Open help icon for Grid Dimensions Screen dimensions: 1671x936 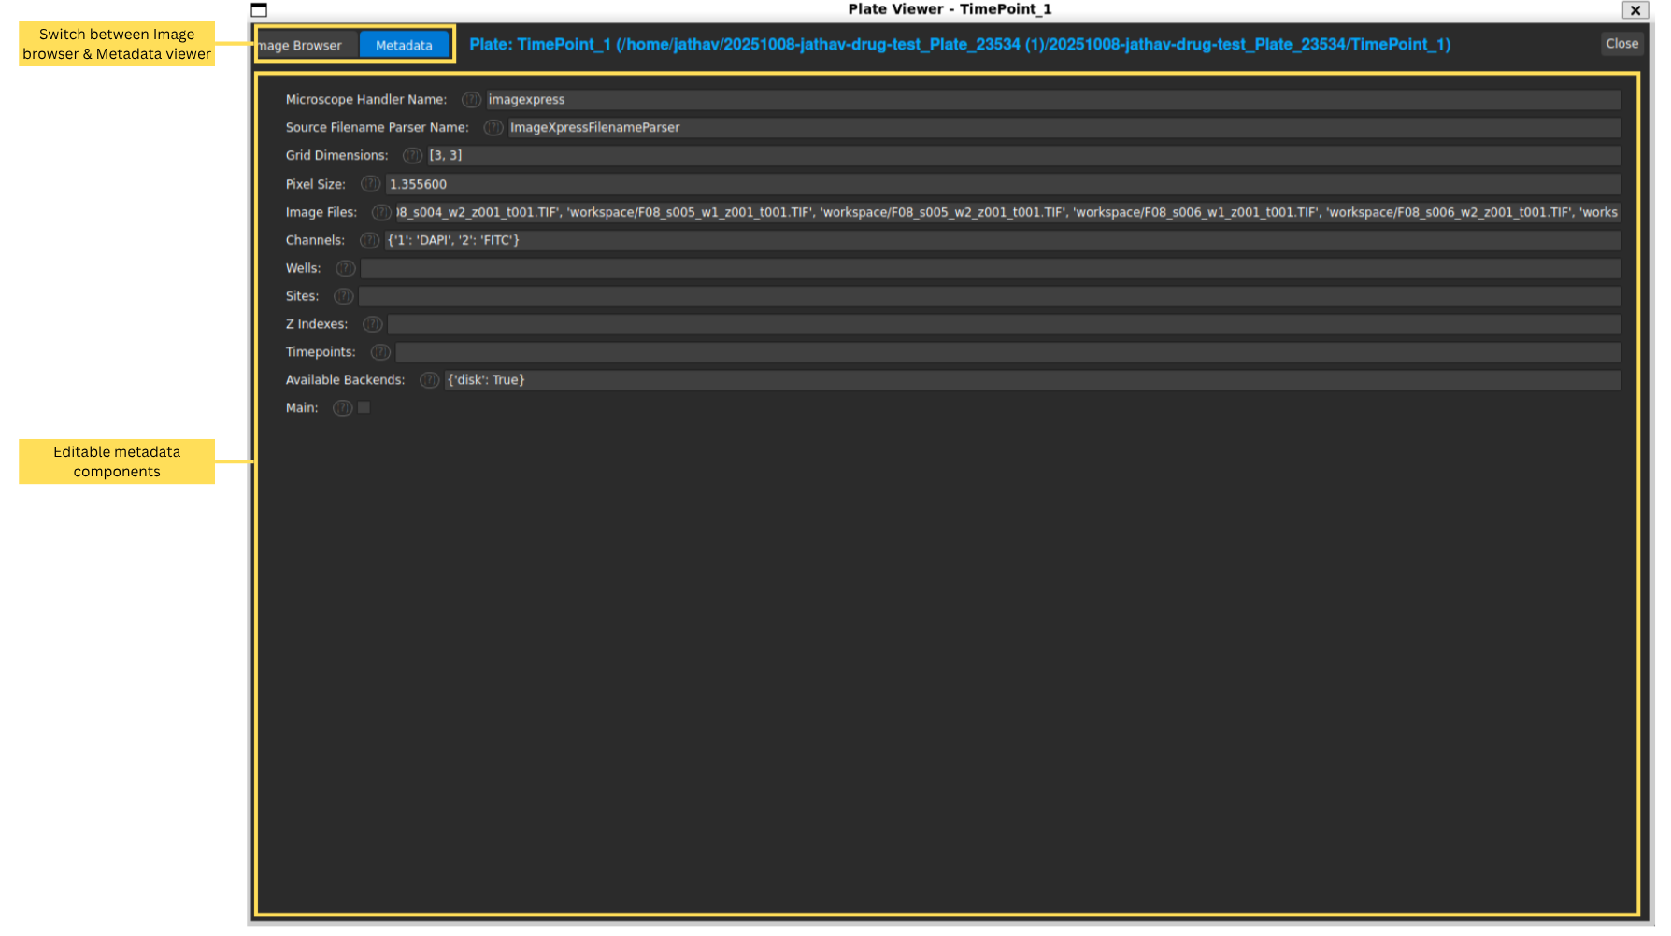(412, 155)
